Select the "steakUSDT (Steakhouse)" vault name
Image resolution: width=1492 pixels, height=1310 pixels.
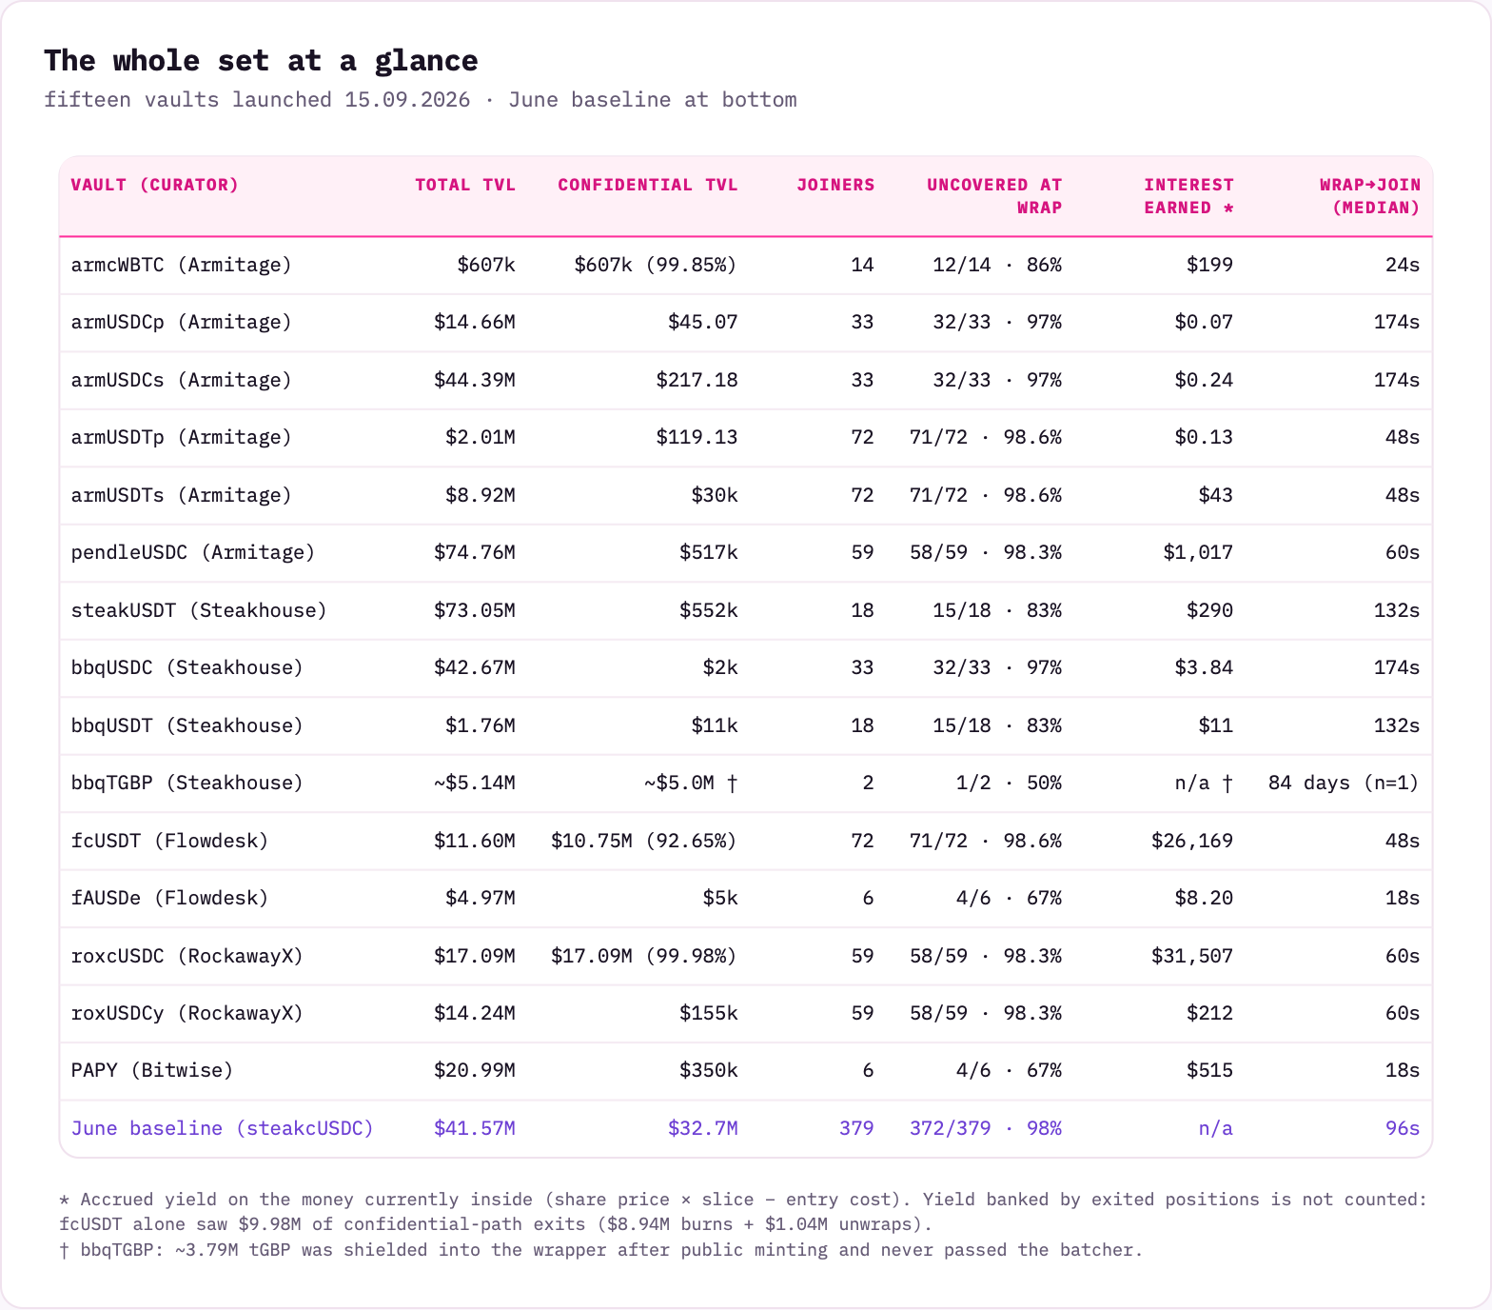point(199,610)
